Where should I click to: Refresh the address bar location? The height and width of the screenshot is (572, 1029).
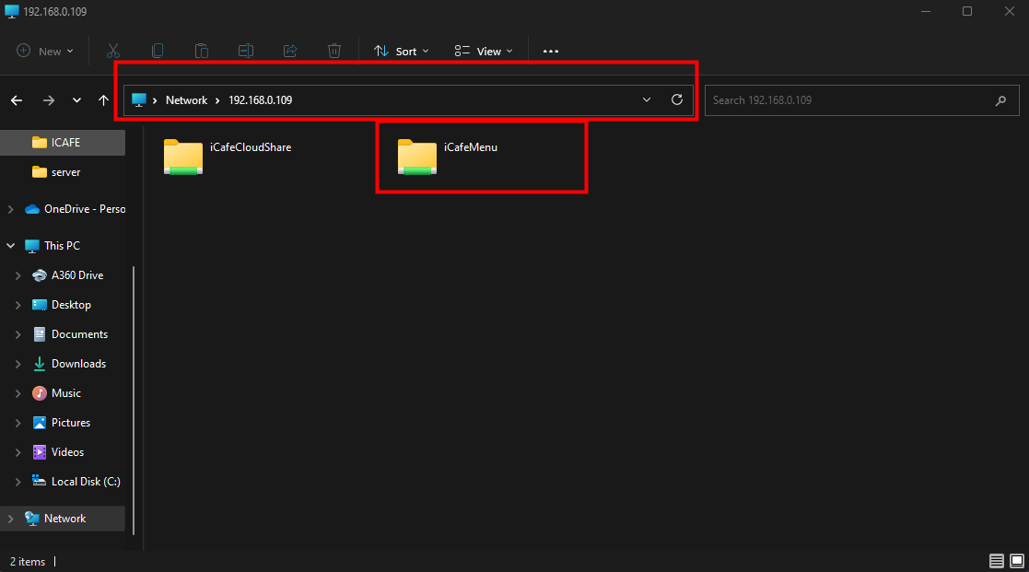click(x=677, y=99)
